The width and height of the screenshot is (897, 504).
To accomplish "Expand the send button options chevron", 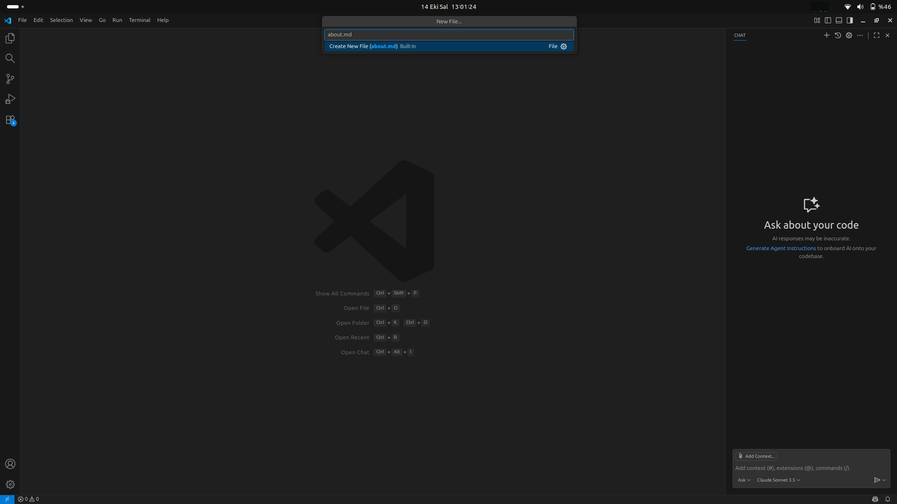I will tap(884, 480).
